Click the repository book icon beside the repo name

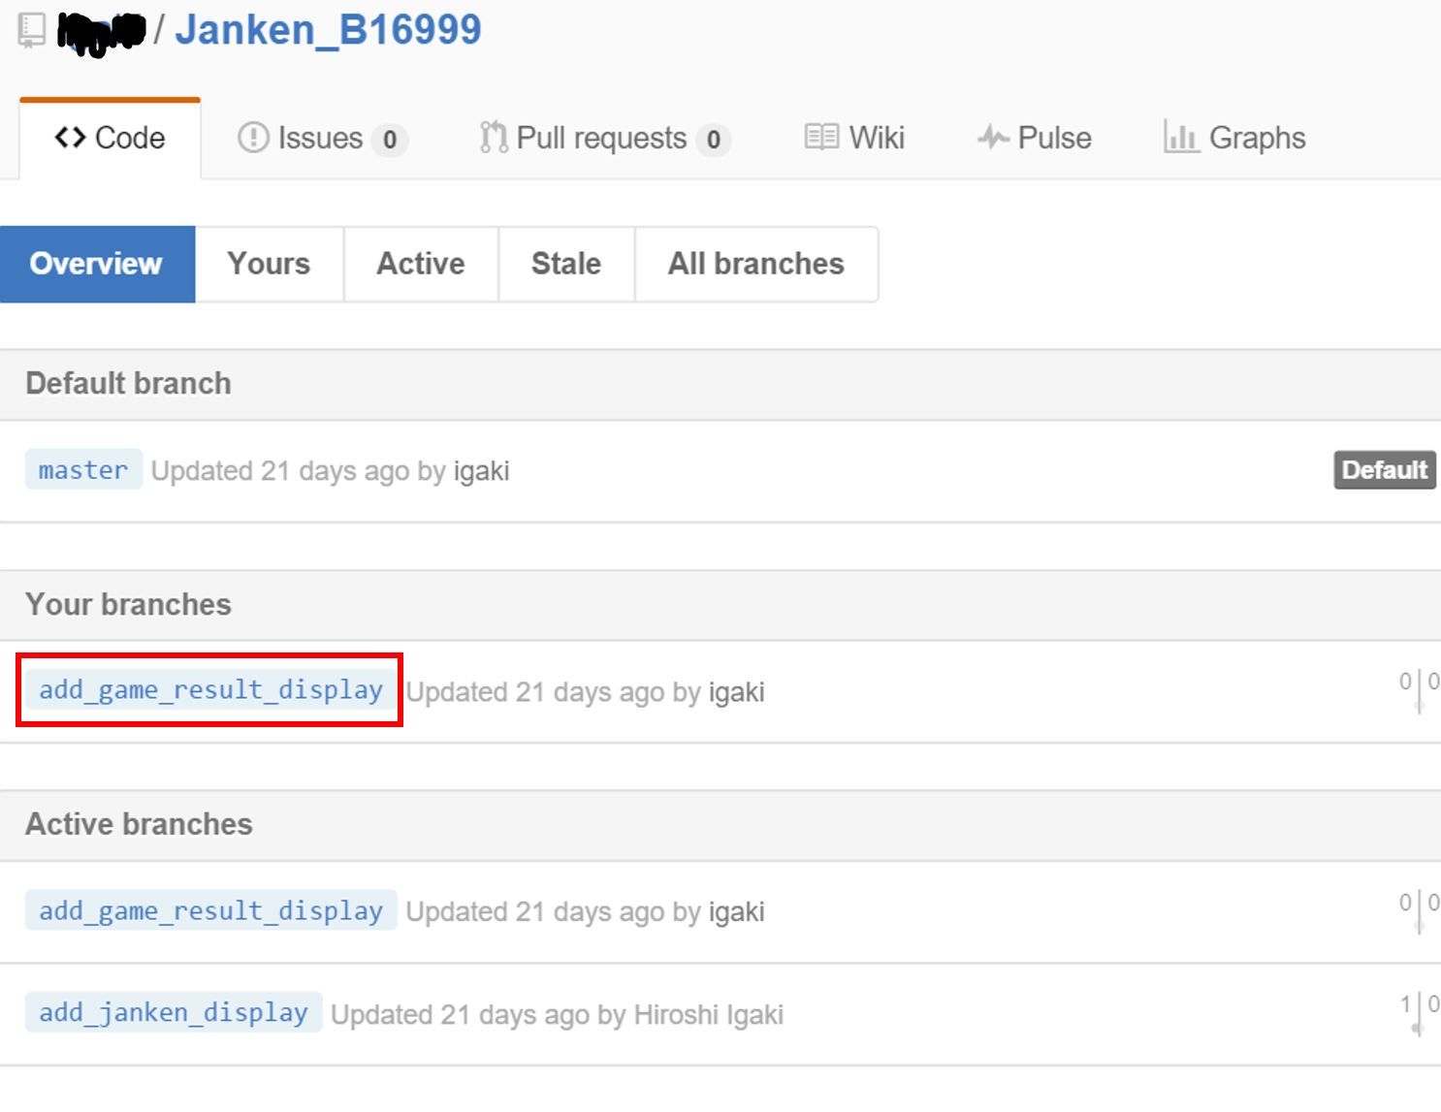31,29
